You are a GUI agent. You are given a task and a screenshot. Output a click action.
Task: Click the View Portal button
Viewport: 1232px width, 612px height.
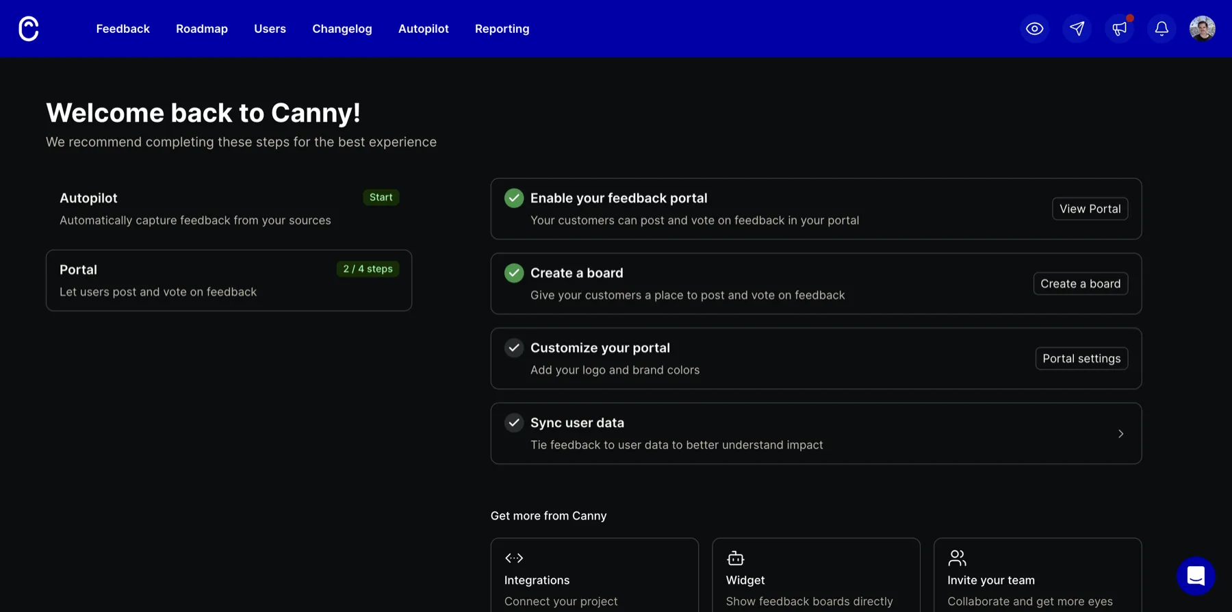click(x=1090, y=209)
